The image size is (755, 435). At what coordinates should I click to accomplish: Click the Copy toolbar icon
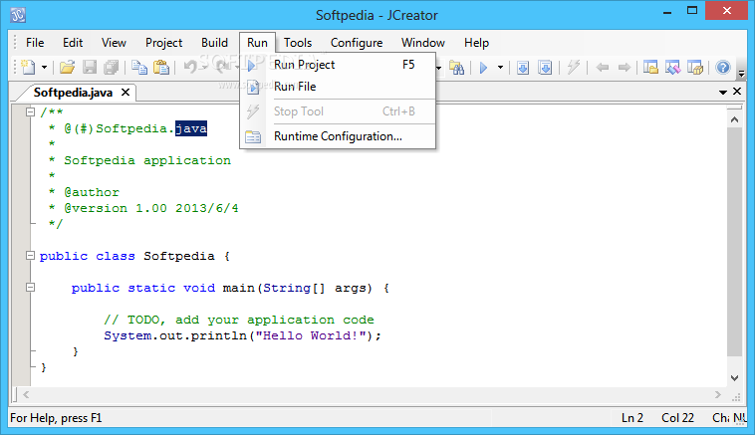pyautogui.click(x=139, y=68)
